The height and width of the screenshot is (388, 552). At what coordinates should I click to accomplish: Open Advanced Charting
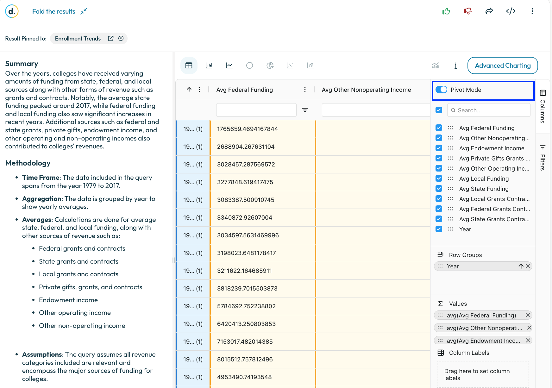(503, 66)
